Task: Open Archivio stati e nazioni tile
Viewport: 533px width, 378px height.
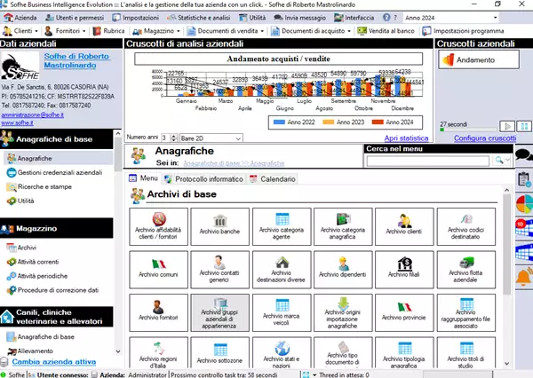Action: click(282, 353)
